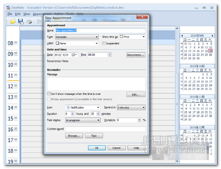Select October 31 in calendar
221x169 pixels.
[211, 89]
